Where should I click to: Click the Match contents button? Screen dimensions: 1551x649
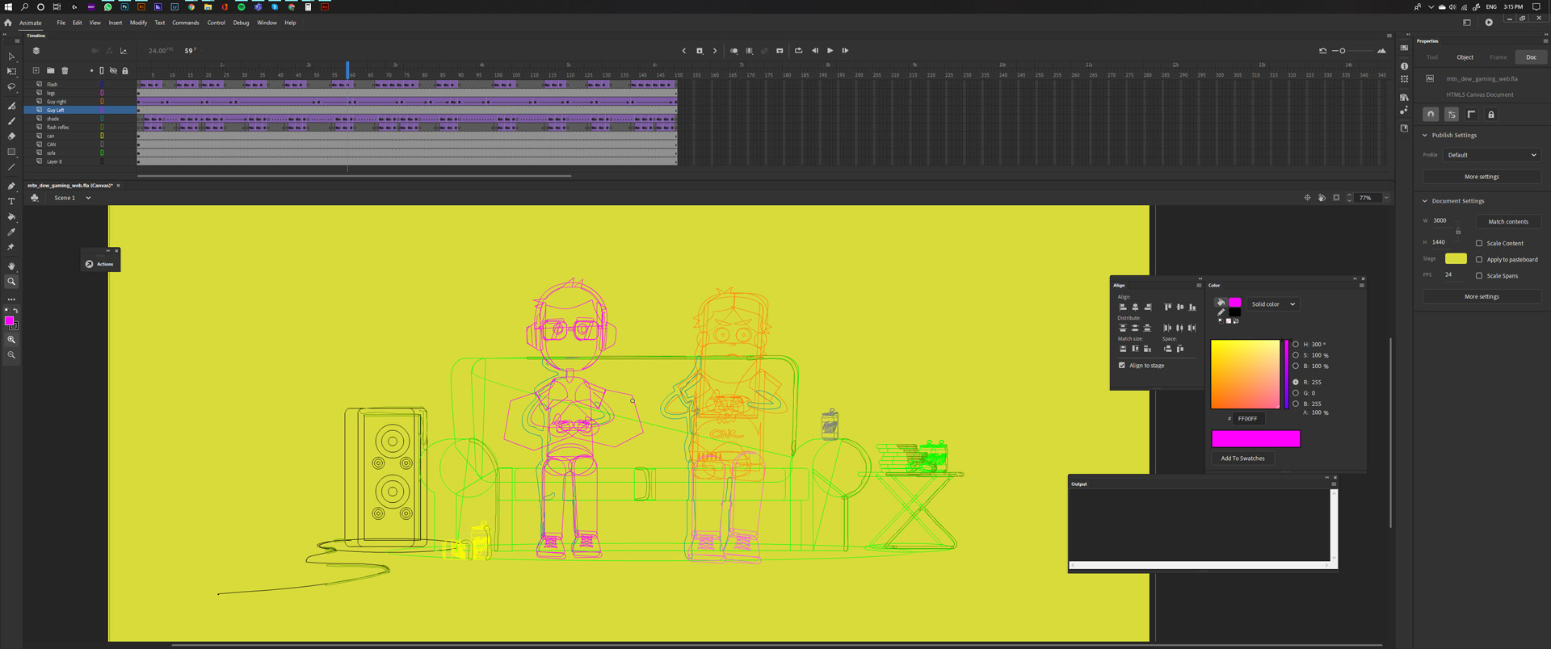[1508, 221]
